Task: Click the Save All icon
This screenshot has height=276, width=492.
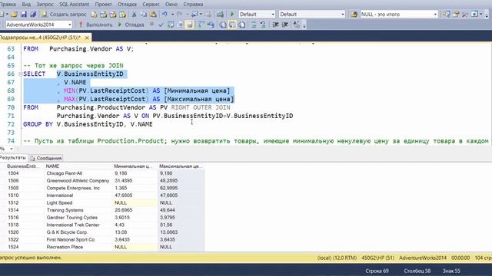Action: (x=33, y=15)
